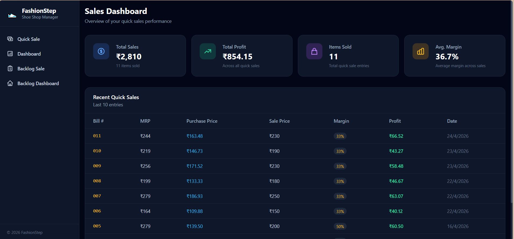Click profit value ₹43.27

(x=396, y=151)
